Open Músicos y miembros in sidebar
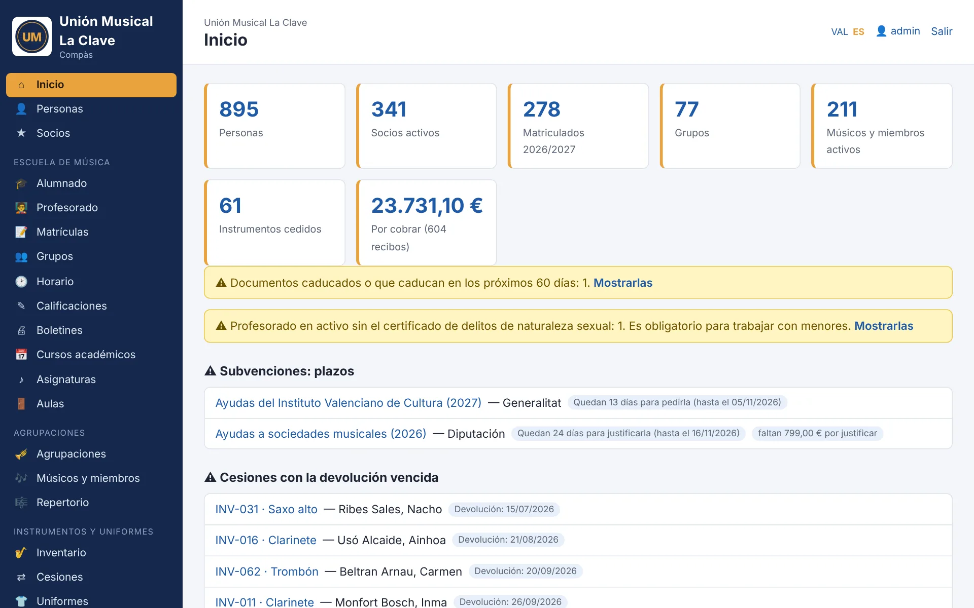Image resolution: width=974 pixels, height=608 pixels. tap(91, 478)
